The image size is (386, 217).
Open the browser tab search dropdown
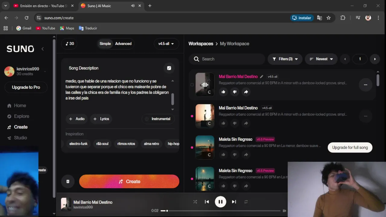pos(5,6)
